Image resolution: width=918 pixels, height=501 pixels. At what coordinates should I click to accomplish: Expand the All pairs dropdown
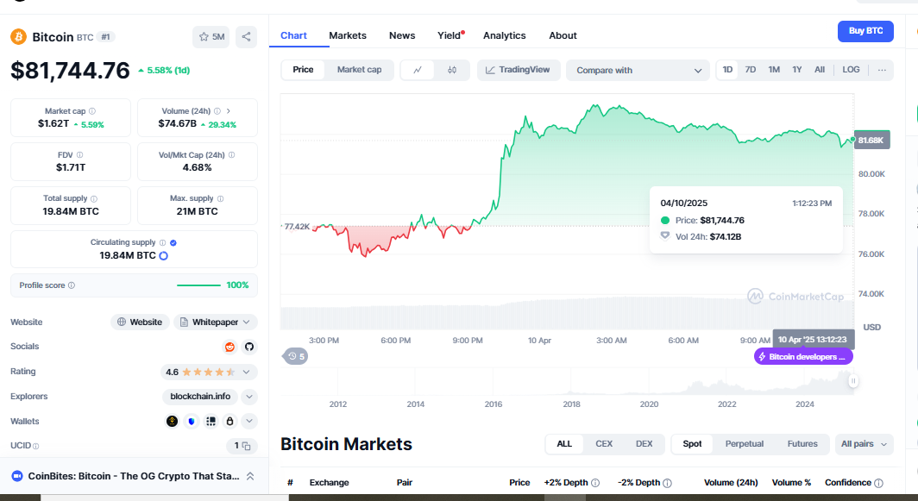(x=865, y=443)
